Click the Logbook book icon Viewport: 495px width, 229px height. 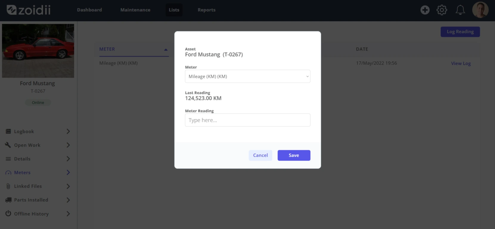click(x=8, y=131)
